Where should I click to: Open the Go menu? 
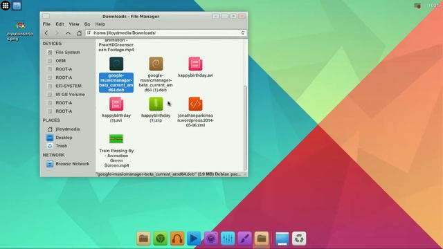87,24
